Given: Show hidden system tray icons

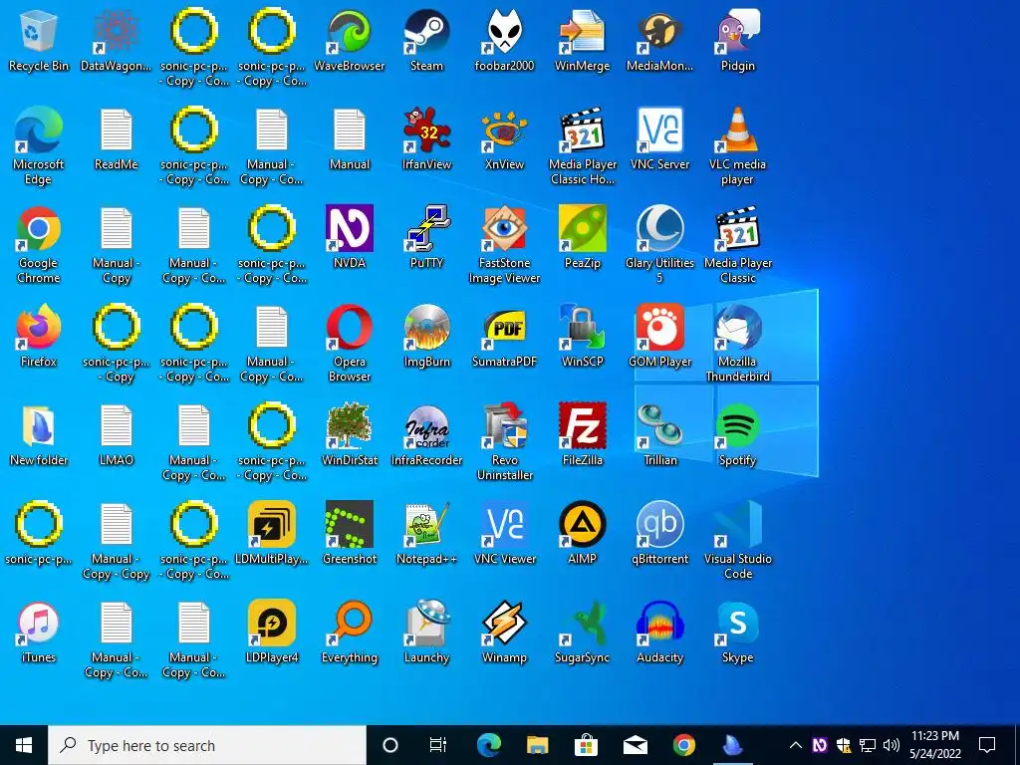Looking at the screenshot, I should click(x=795, y=745).
